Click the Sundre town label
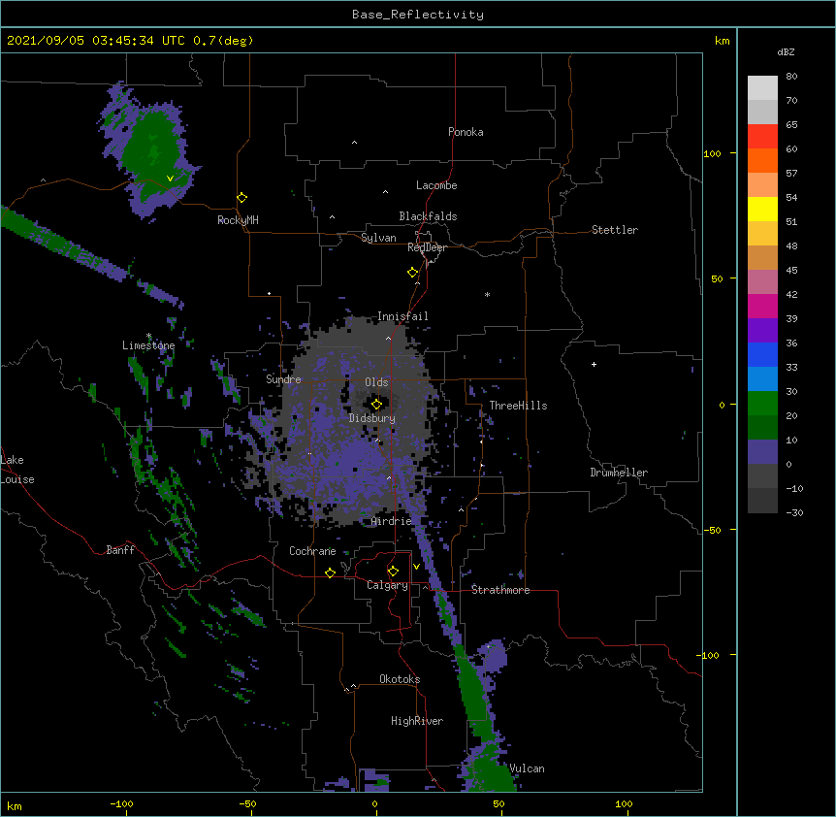 point(283,379)
